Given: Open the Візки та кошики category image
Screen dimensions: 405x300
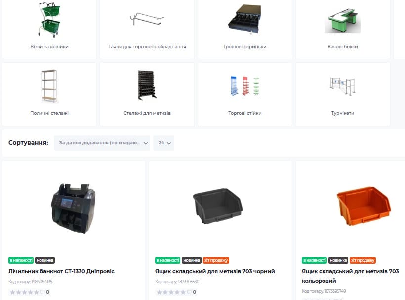Looking at the screenshot, I should tap(49, 19).
